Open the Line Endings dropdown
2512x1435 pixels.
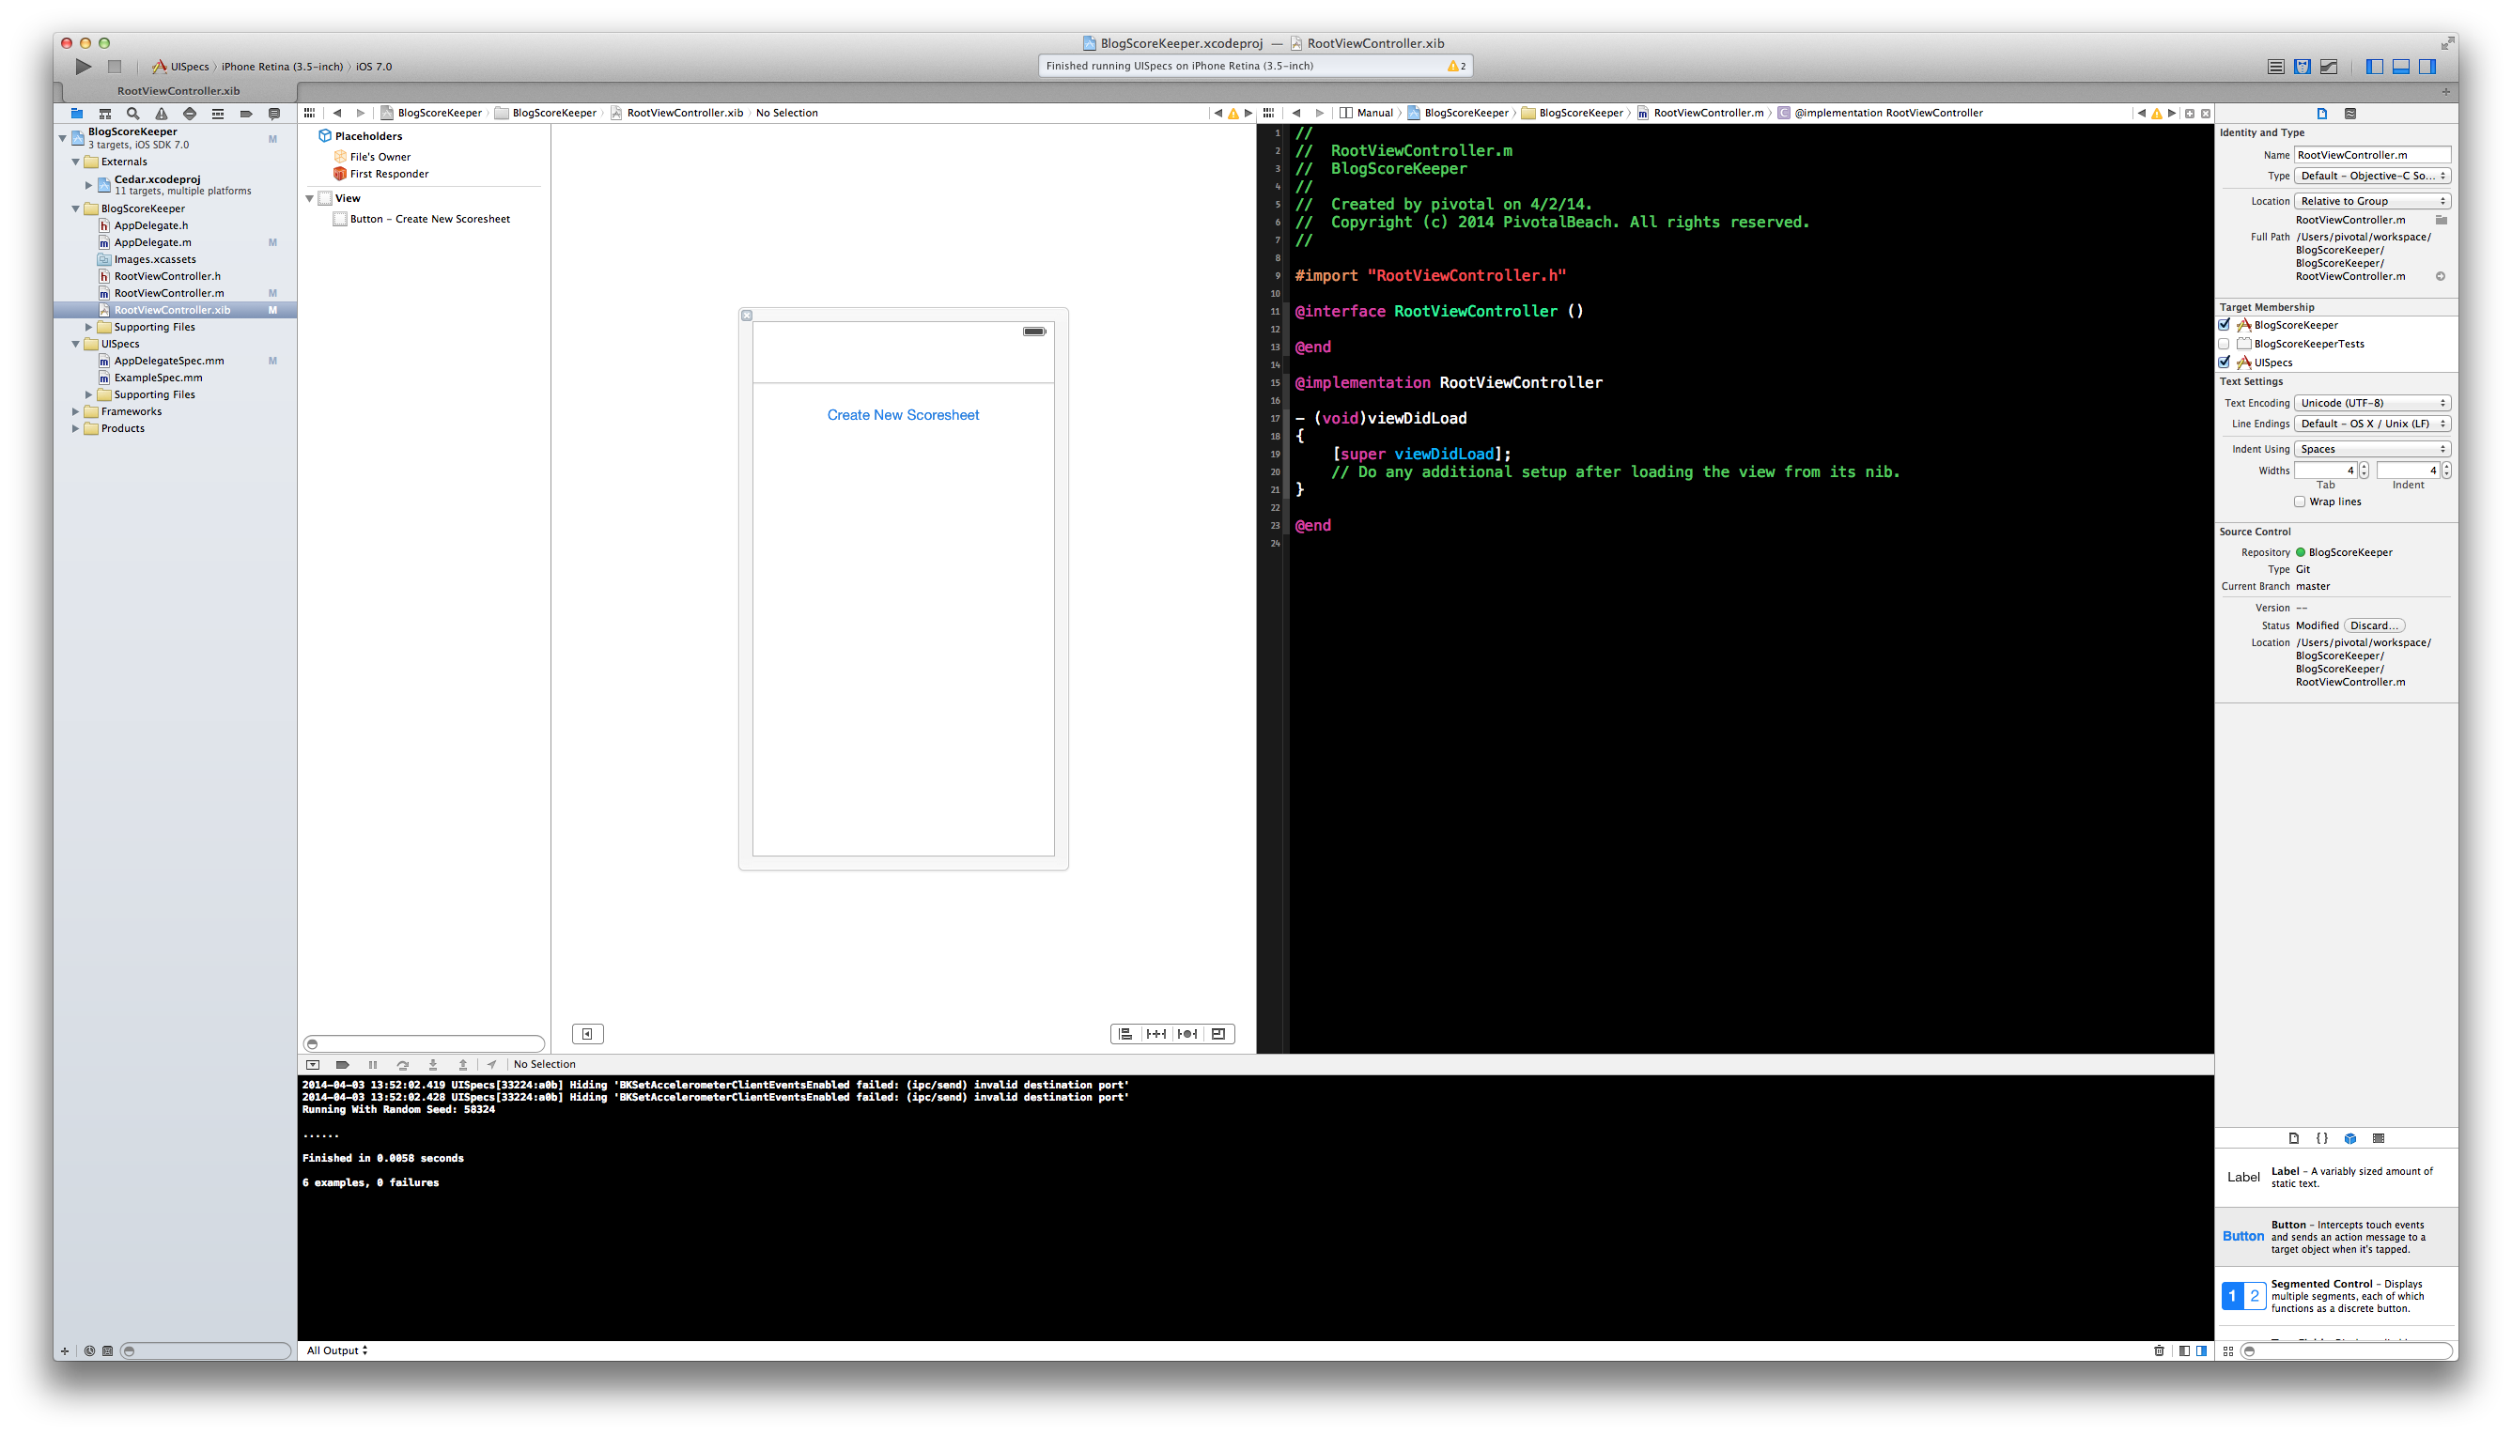point(2372,424)
